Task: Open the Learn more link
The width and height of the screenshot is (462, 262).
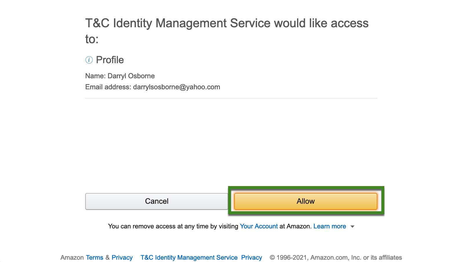Action: 330,226
